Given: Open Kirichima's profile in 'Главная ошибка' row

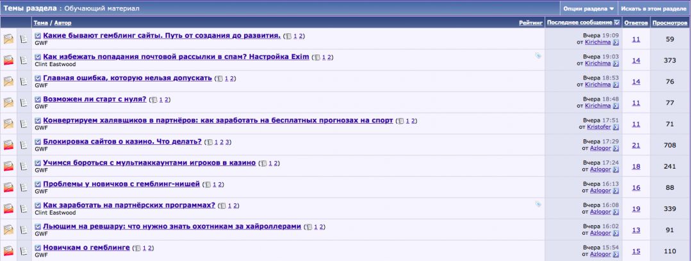Looking at the screenshot, I should tap(598, 85).
